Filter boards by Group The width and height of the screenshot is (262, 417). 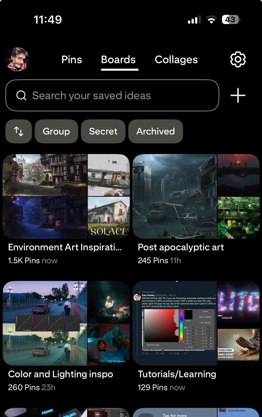(56, 131)
